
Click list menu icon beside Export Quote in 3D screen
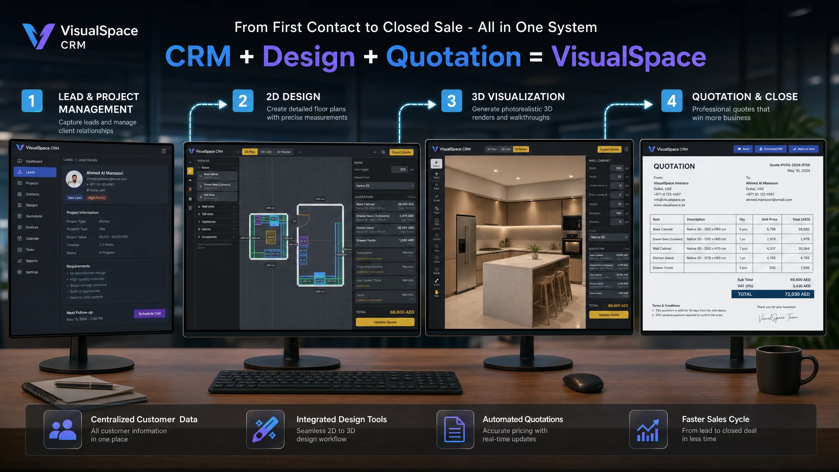[x=626, y=149]
